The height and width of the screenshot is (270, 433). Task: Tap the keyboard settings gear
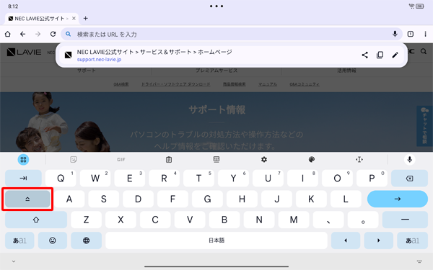[264, 159]
